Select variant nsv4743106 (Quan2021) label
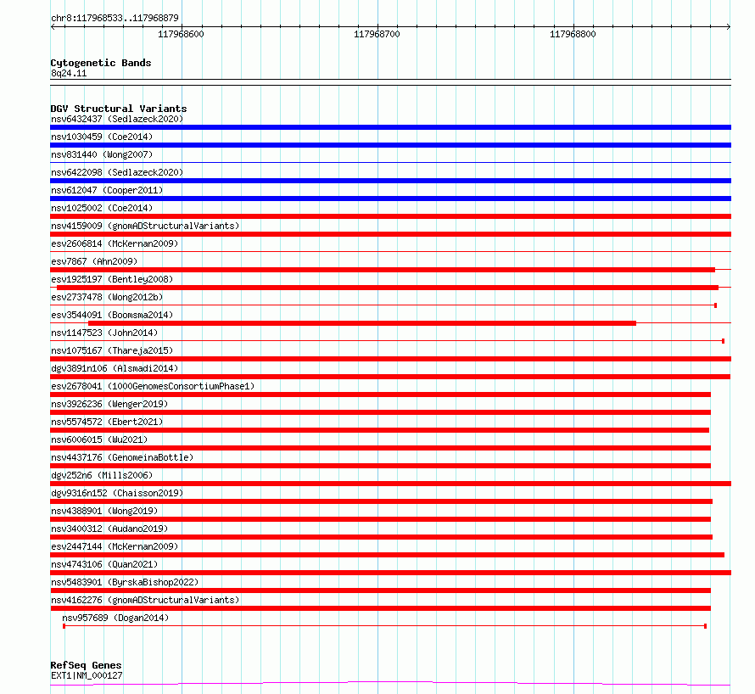Viewport: 755px width, 694px height. click(x=104, y=564)
